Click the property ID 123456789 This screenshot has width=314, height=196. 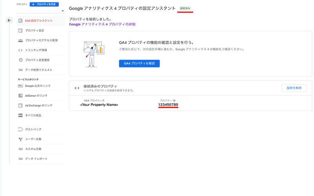(x=168, y=105)
